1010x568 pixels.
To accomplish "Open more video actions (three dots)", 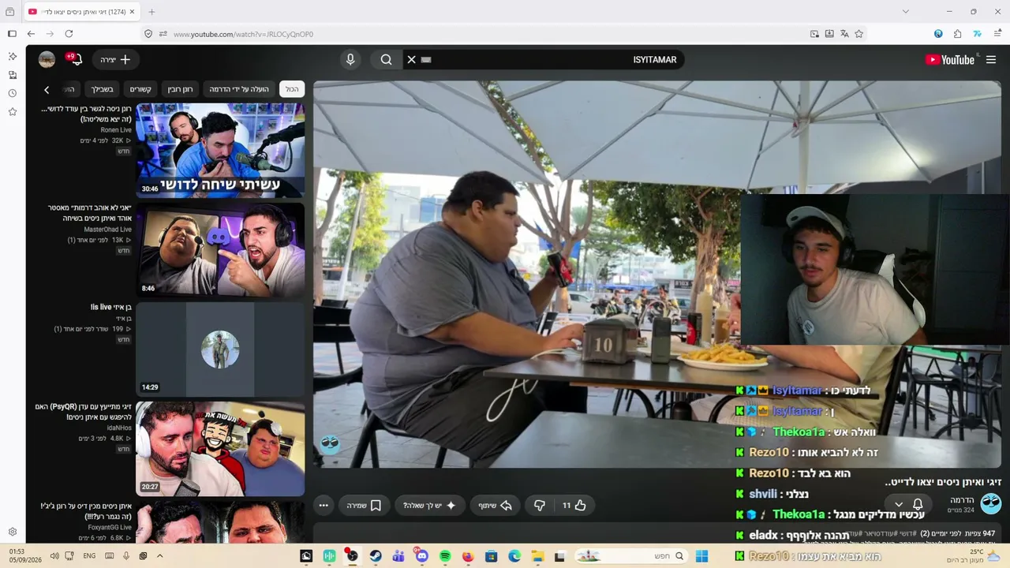I will 324,505.
